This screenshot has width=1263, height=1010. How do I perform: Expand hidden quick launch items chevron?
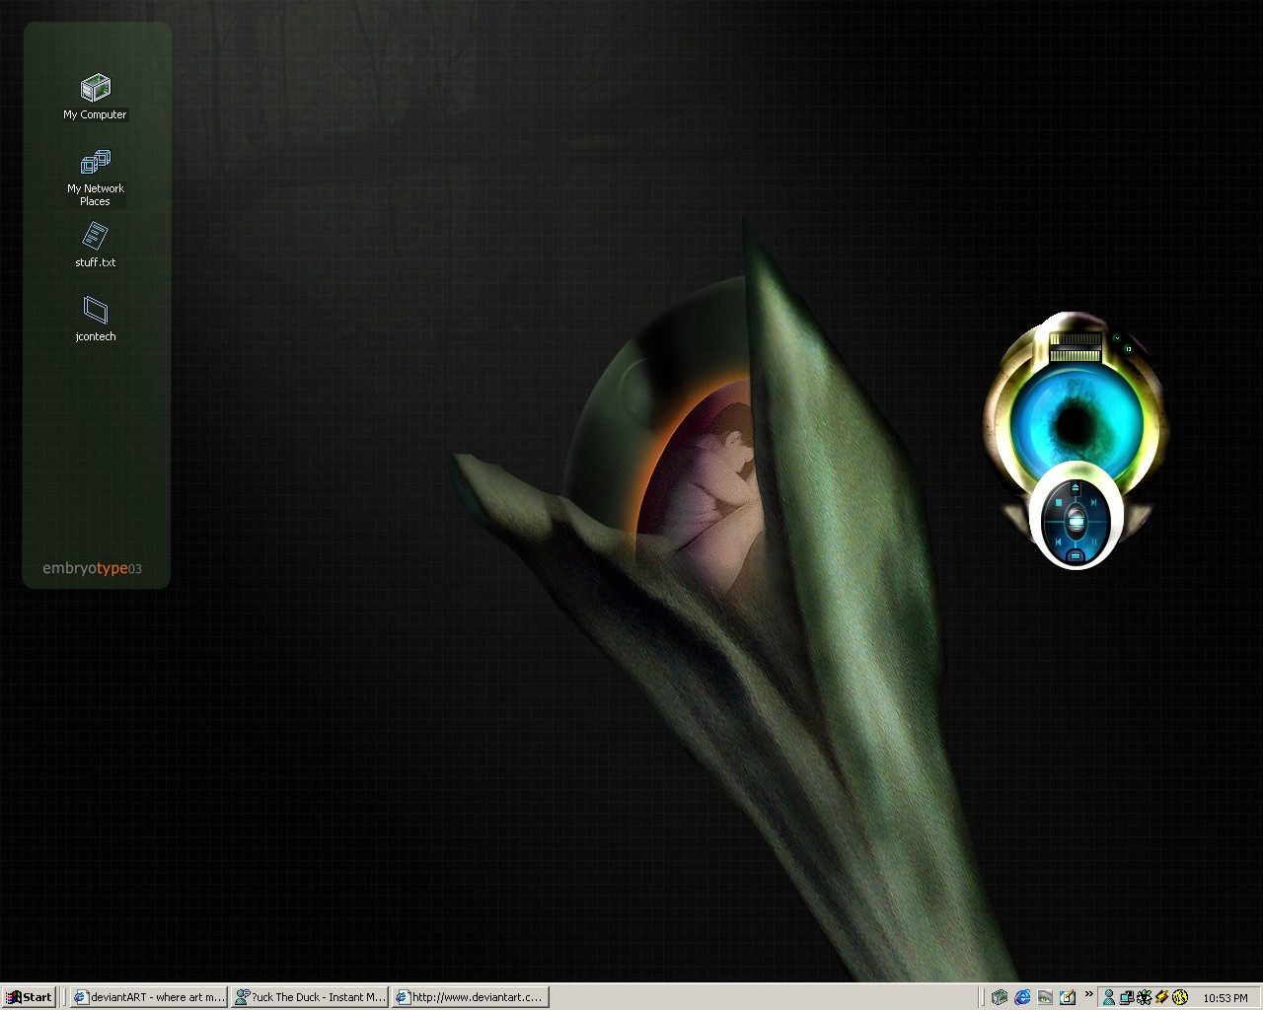1089,993
